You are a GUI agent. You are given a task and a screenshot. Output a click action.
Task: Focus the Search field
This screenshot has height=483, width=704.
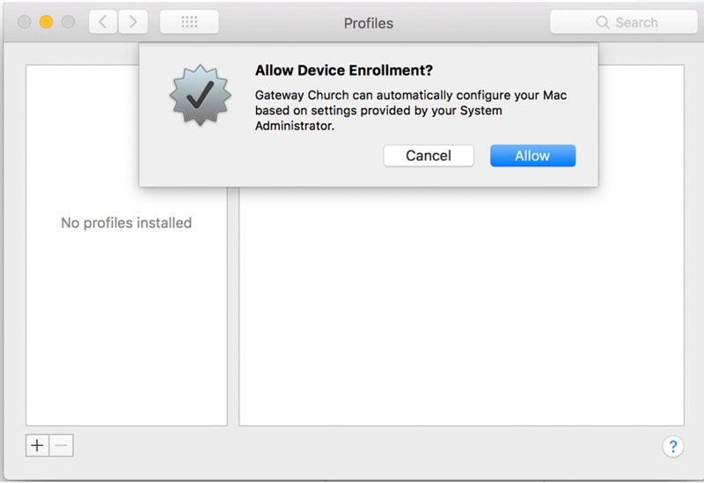624,22
